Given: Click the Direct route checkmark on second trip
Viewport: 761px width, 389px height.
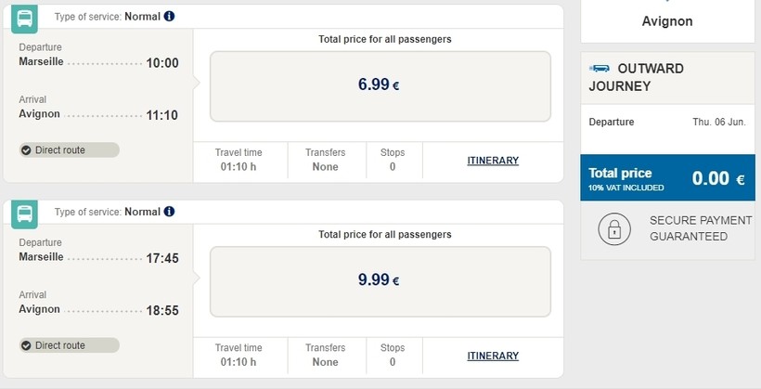Looking at the screenshot, I should point(26,345).
